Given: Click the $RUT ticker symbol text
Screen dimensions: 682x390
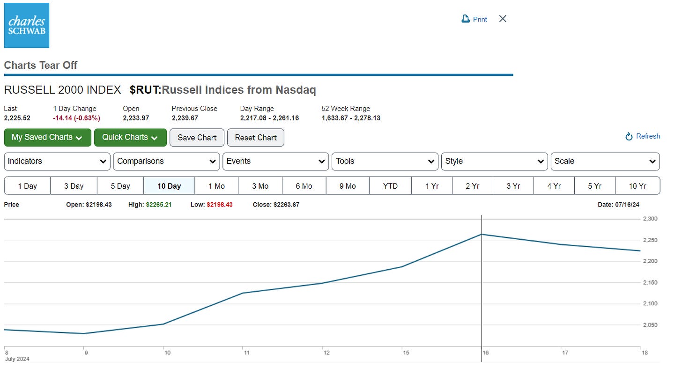Looking at the screenshot, I should coord(145,89).
